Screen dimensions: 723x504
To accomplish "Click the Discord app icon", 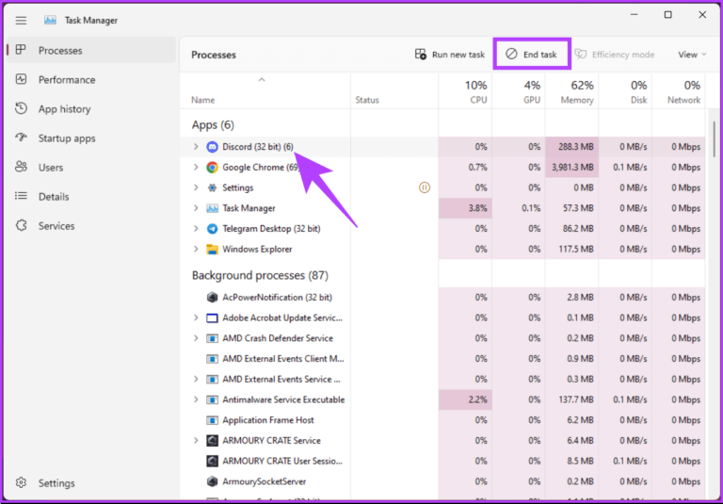I will click(x=212, y=147).
